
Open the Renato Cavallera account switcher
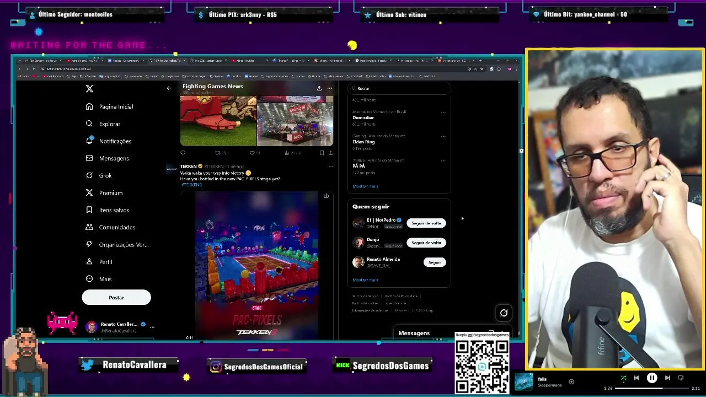click(x=121, y=327)
